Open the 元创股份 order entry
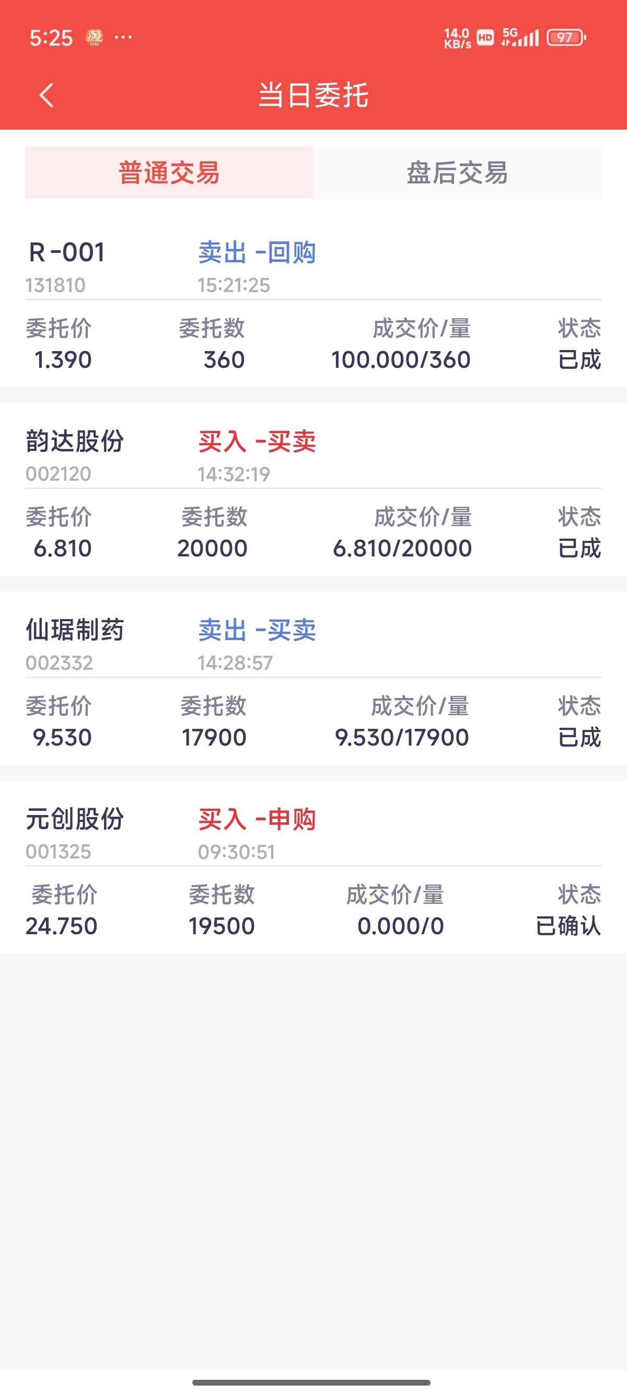The height and width of the screenshot is (1395, 627). [x=75, y=819]
